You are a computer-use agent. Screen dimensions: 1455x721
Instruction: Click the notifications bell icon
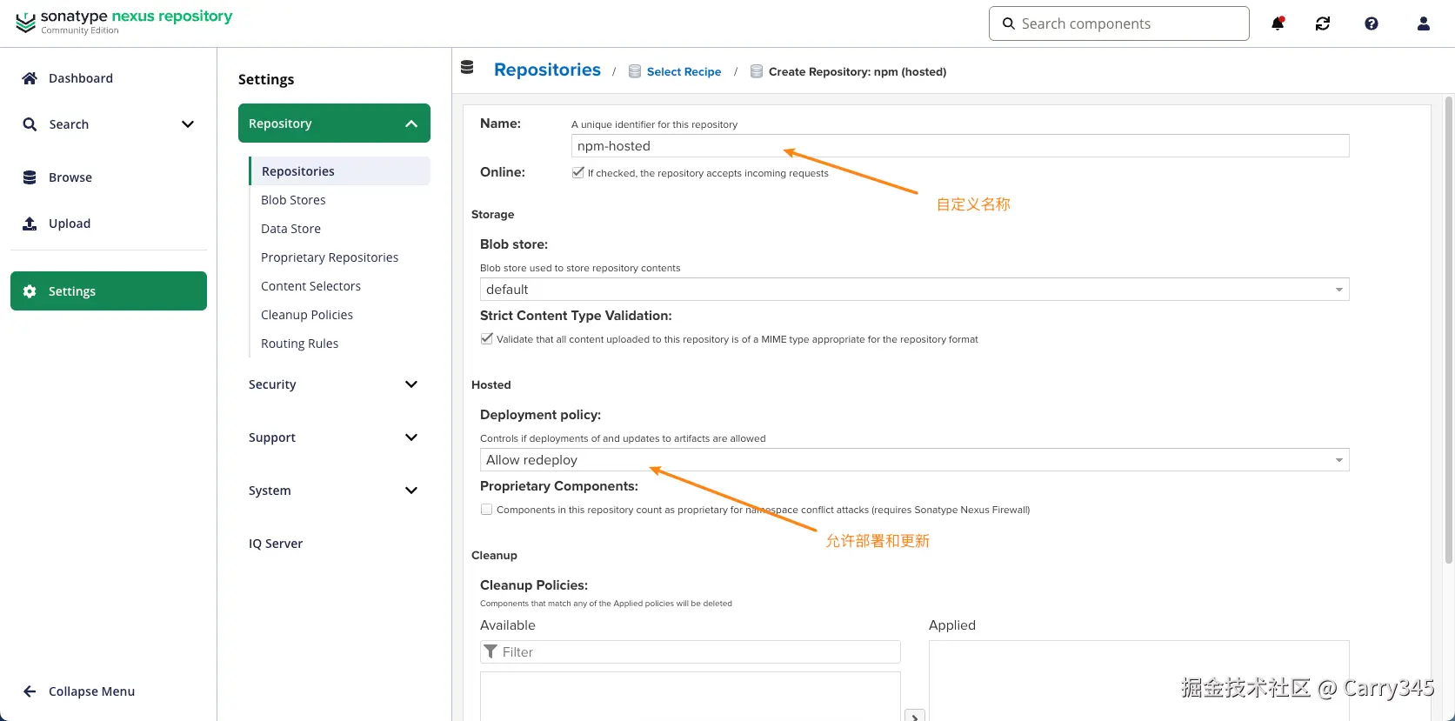[x=1278, y=23]
